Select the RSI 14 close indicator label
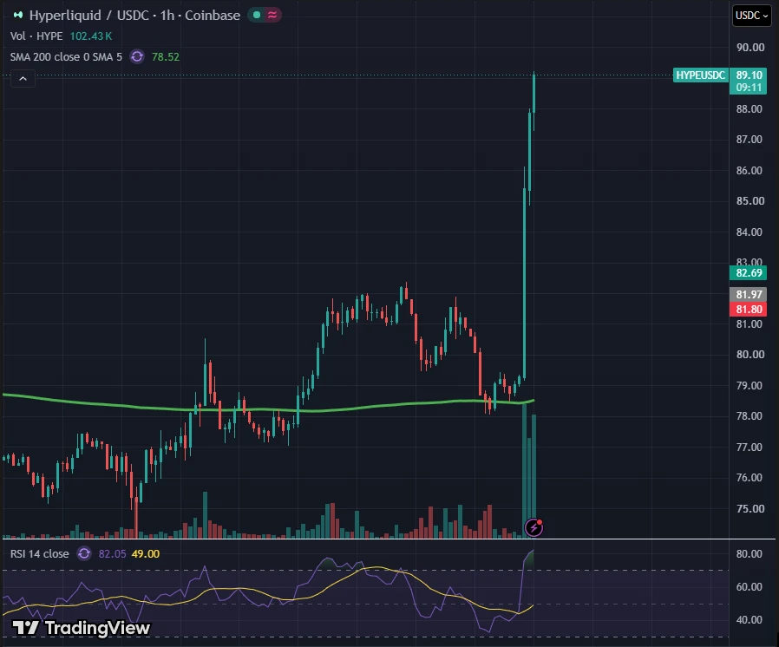 (40, 553)
